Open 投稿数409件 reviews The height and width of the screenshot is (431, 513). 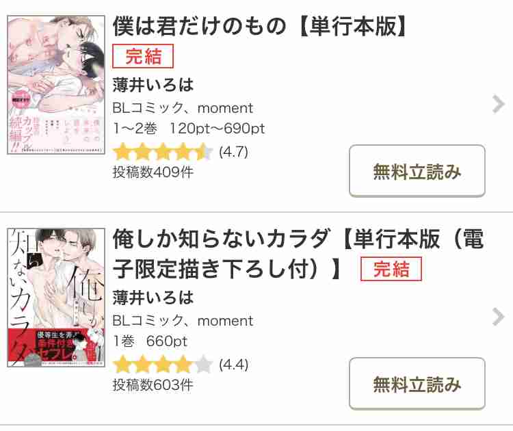(x=153, y=172)
